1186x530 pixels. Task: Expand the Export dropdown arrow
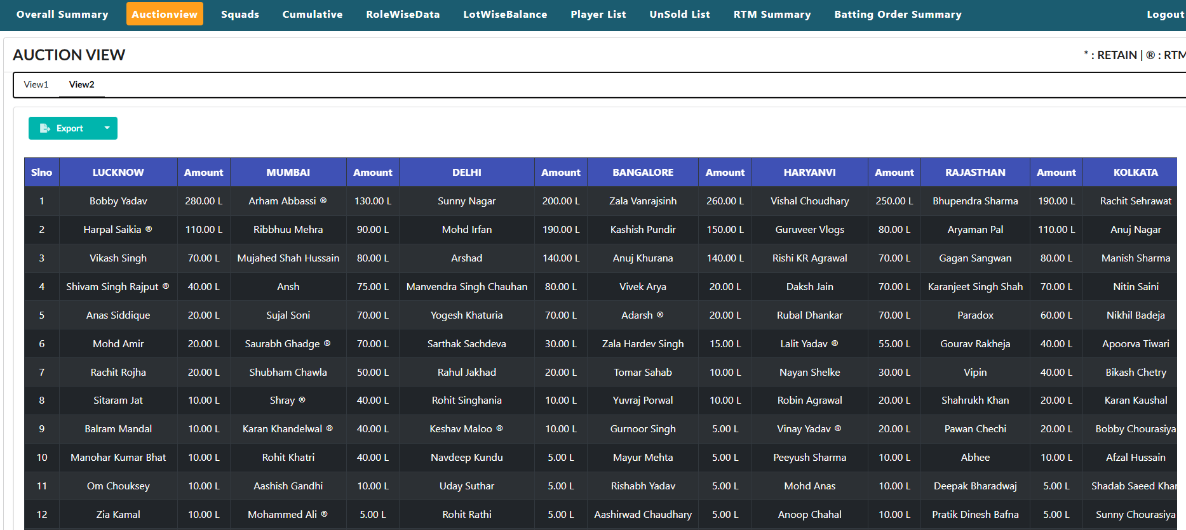[107, 128]
